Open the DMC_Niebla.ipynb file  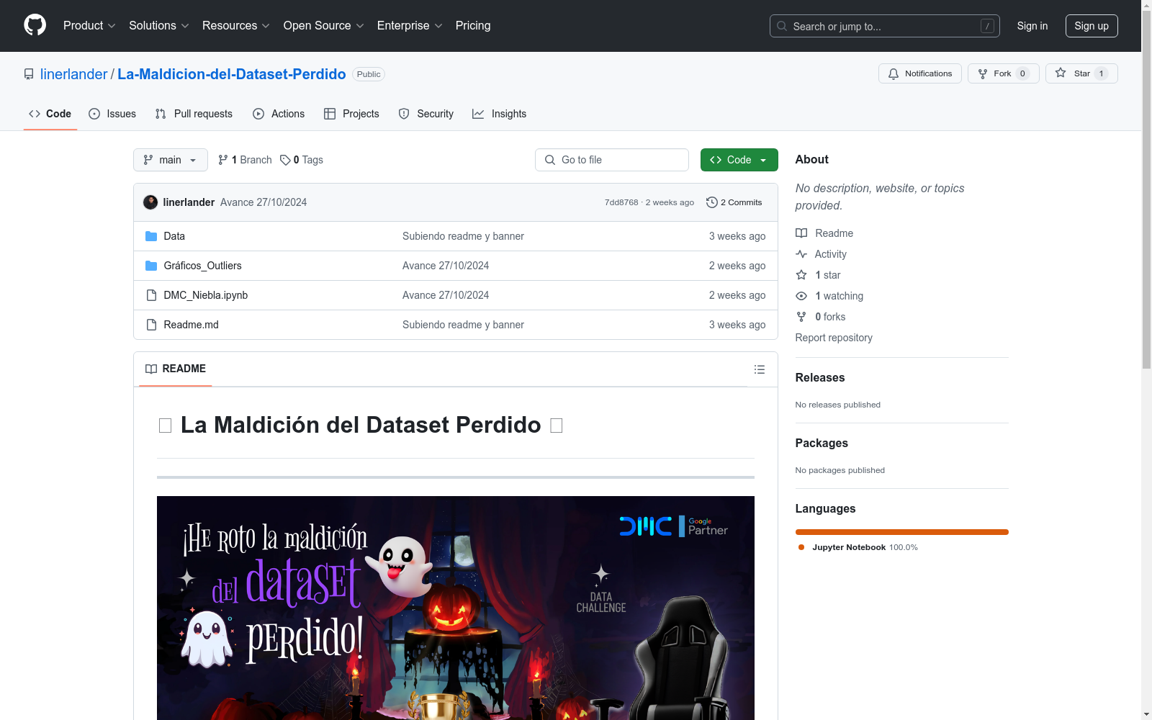click(205, 295)
